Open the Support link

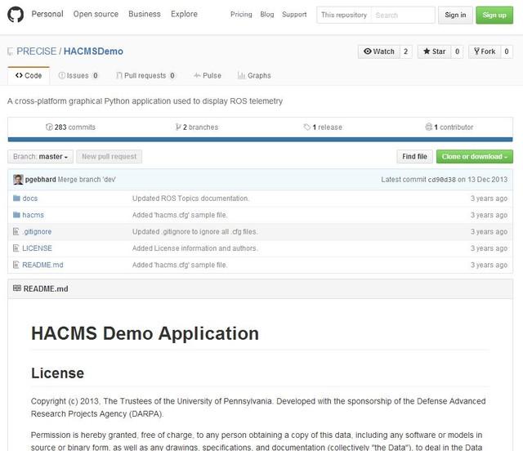point(294,15)
